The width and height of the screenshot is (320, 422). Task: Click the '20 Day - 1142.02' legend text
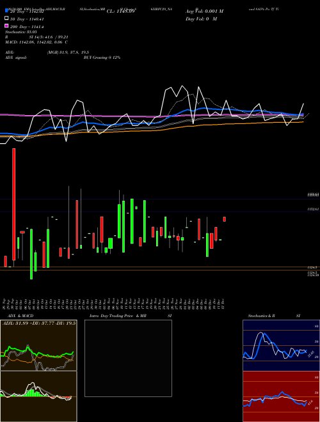coord(26,12)
